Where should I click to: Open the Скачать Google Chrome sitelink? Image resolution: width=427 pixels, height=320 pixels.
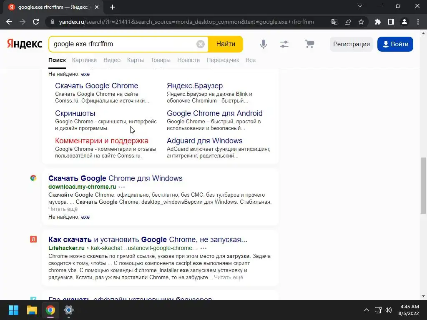[x=97, y=86]
